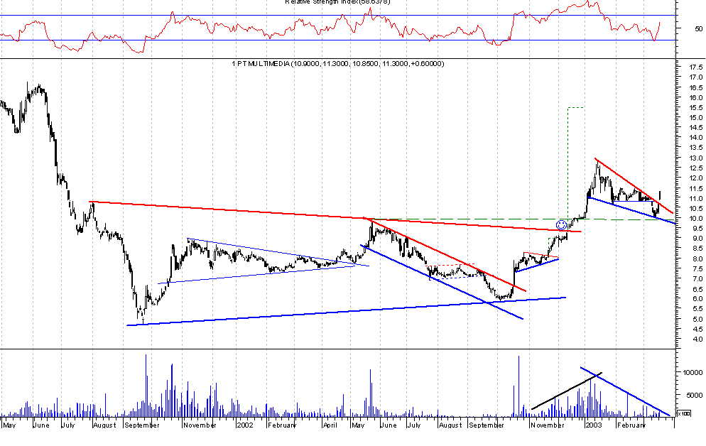Screen dimensions: 706x446
Task: Click the 16.5 price axis label
Action: click(x=696, y=87)
